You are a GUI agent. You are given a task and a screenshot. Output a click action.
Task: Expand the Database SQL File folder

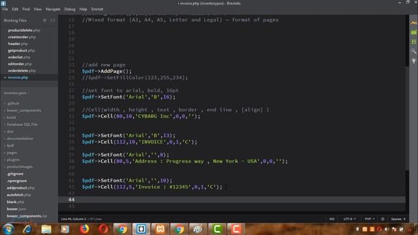(22, 125)
